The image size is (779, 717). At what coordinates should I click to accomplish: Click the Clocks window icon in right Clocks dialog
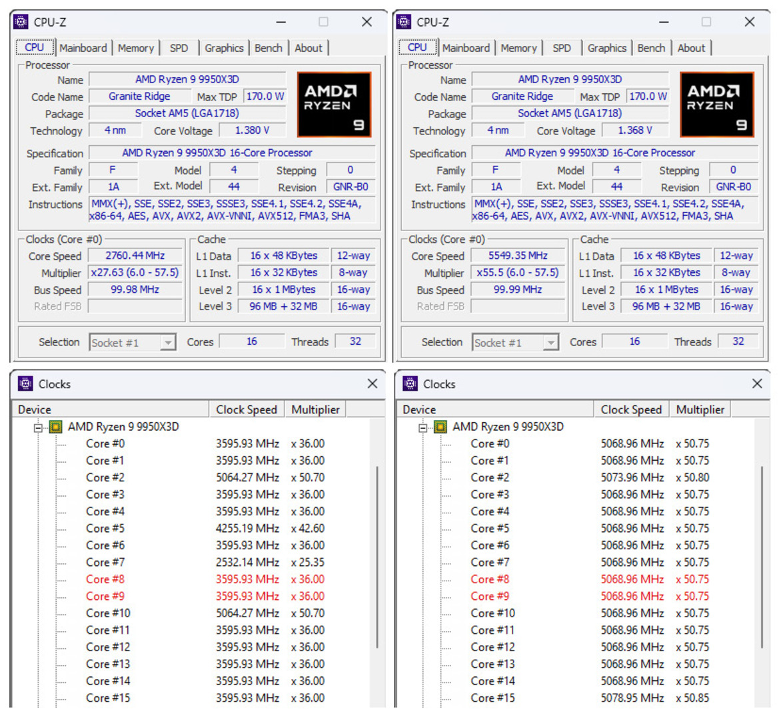(x=410, y=383)
